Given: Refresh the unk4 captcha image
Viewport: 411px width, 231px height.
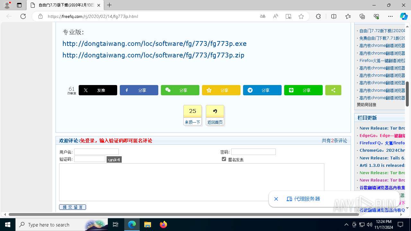Looking at the screenshot, I should pyautogui.click(x=114, y=159).
